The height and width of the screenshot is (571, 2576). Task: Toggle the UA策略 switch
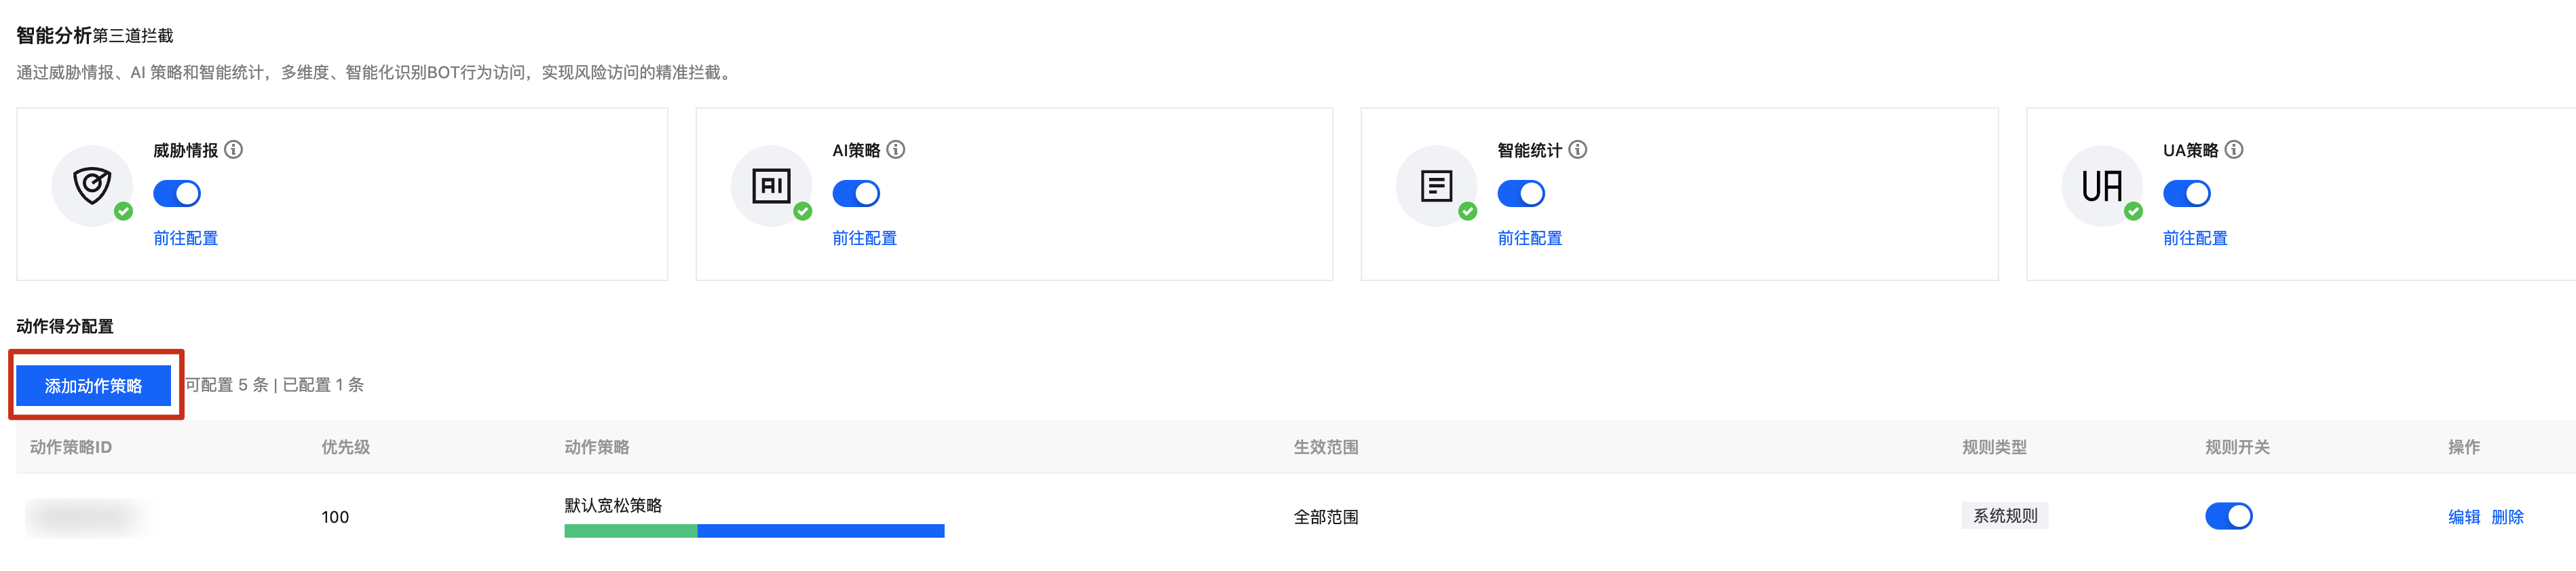[x=2187, y=193]
